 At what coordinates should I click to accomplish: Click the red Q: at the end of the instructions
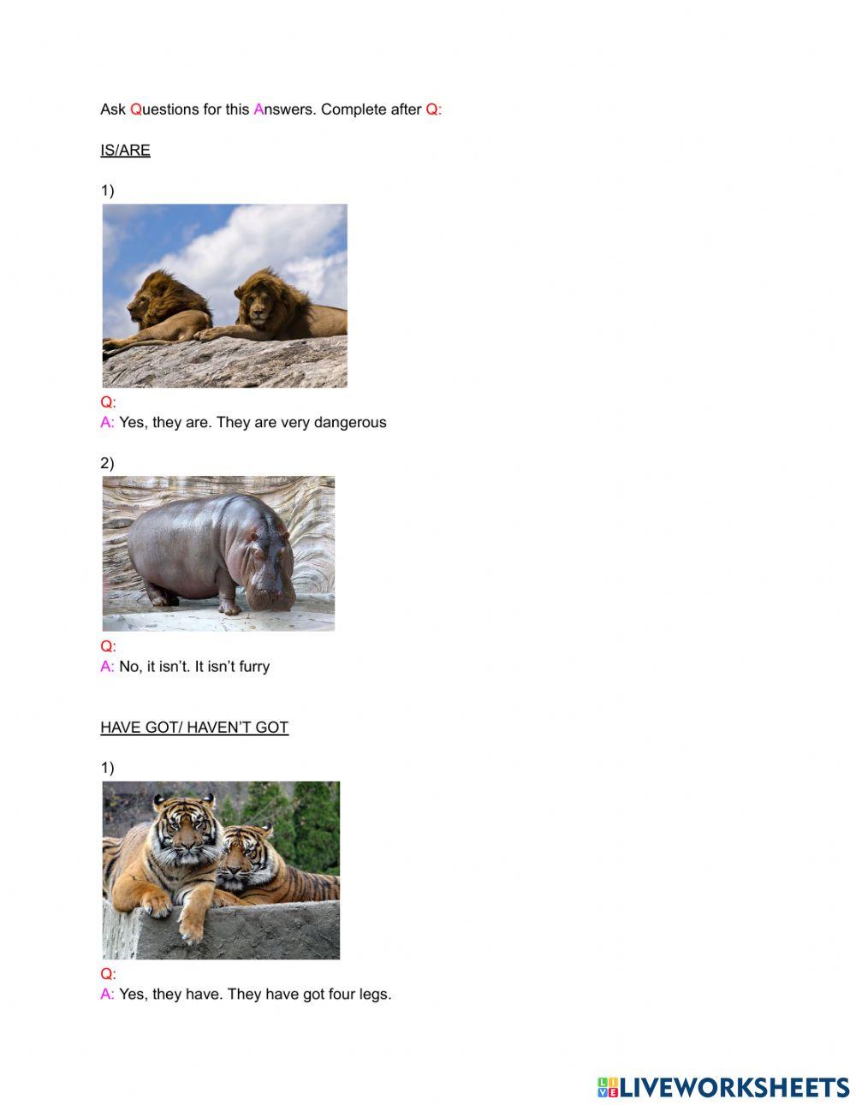point(434,110)
